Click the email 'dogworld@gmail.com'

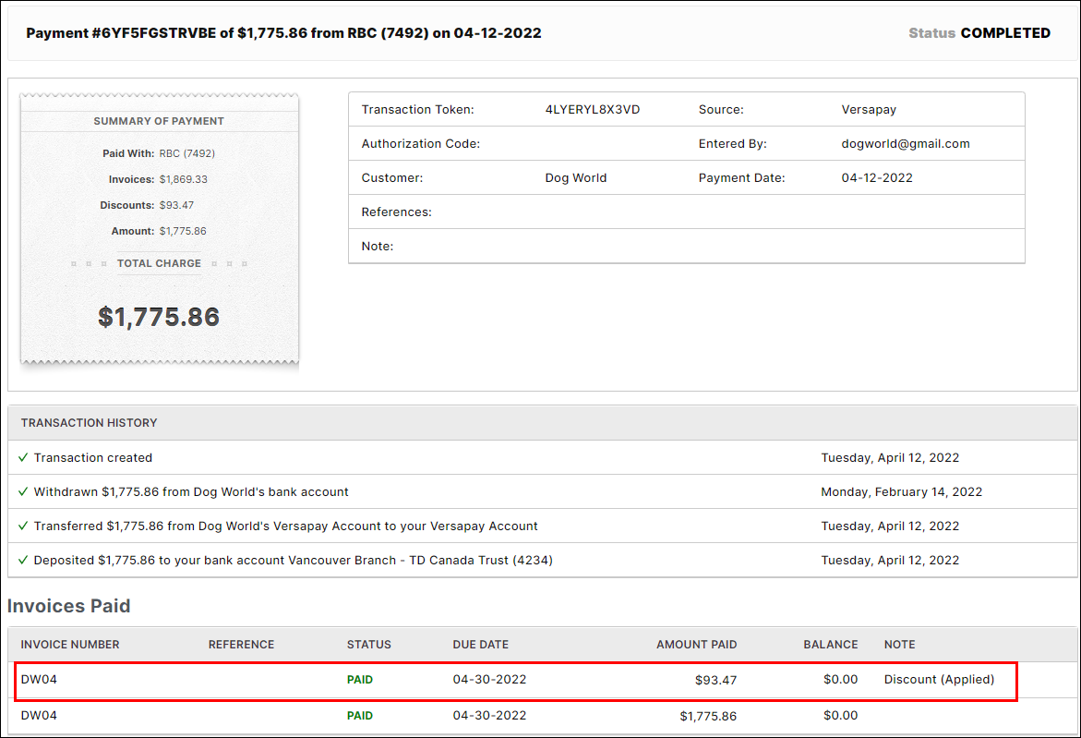[x=906, y=143]
